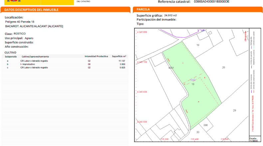
Task: Click subparcela 'c' in the table
Action: tap(8, 68)
